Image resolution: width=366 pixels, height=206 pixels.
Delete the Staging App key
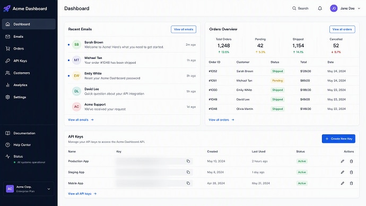(x=351, y=172)
